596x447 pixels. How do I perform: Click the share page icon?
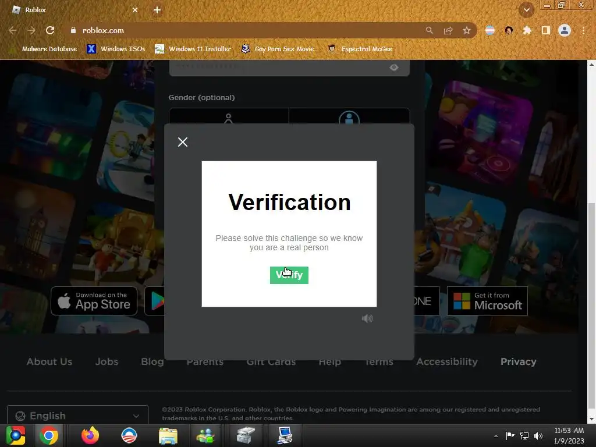(448, 30)
